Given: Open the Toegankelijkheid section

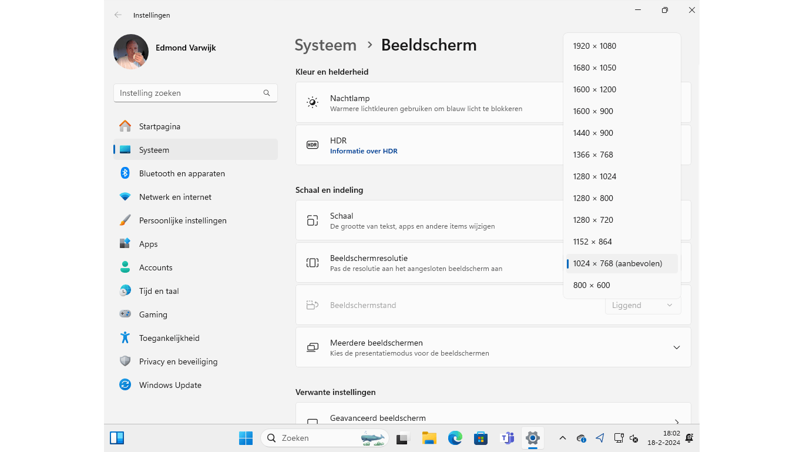Looking at the screenshot, I should [x=169, y=338].
